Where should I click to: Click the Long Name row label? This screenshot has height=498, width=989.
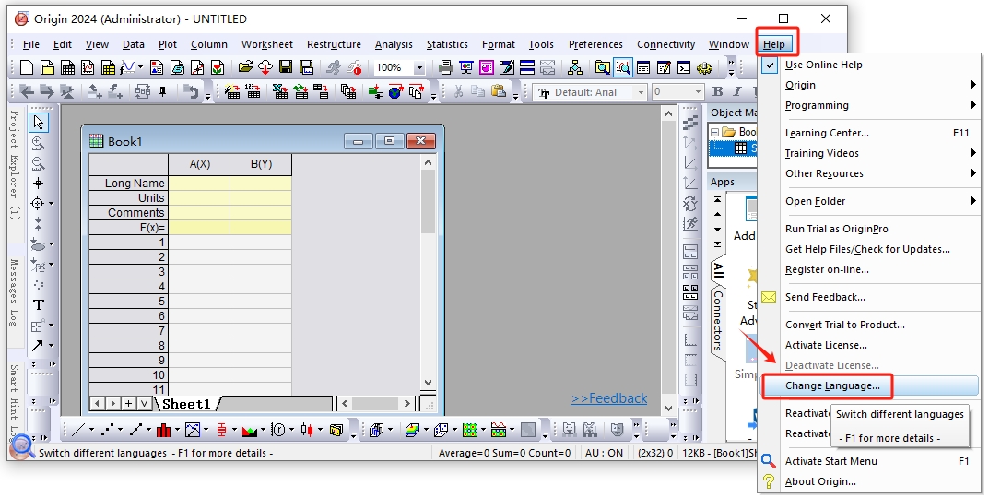point(129,183)
